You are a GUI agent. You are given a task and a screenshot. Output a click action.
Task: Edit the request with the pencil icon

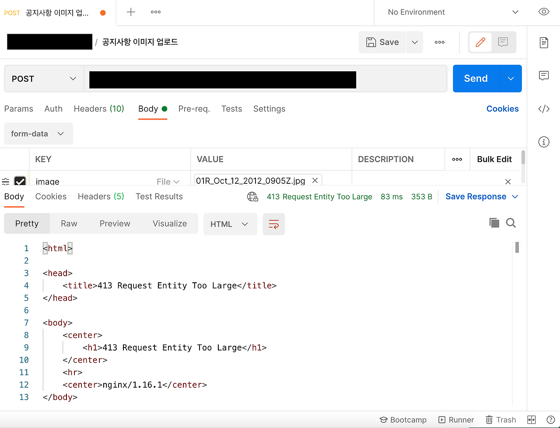coord(480,42)
